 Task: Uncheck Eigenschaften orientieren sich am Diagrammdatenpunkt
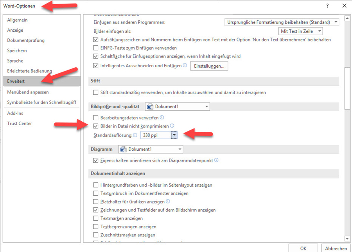96,160
